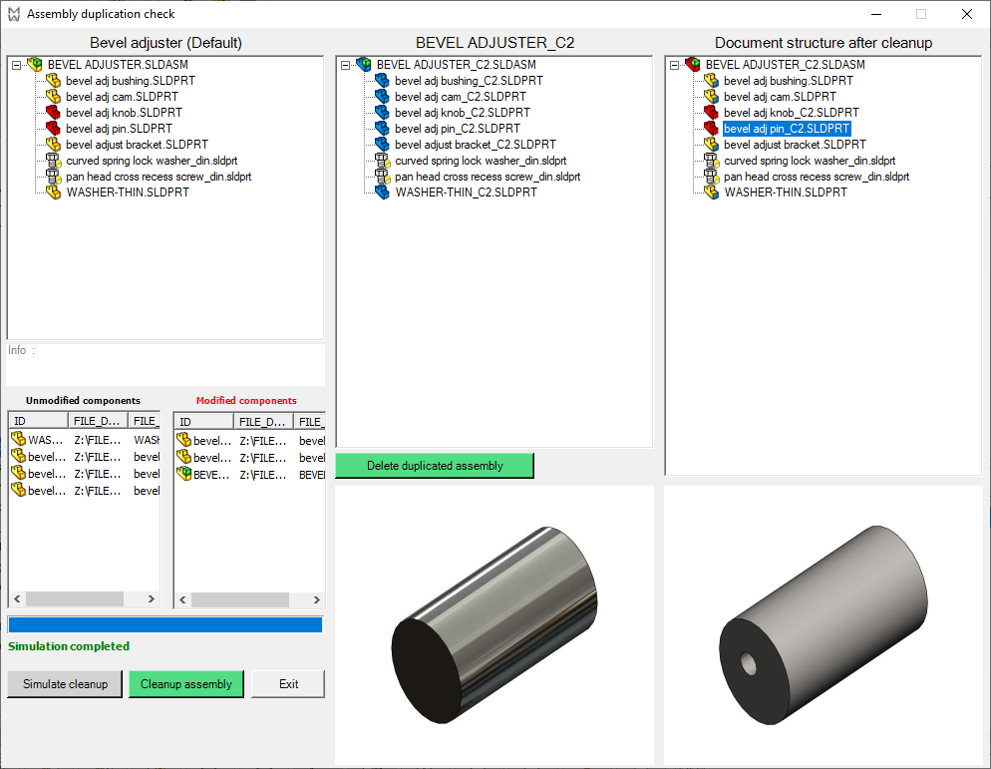This screenshot has height=769, width=991.
Task: Click right arrow of Modified components scrollbar
Action: click(x=317, y=599)
